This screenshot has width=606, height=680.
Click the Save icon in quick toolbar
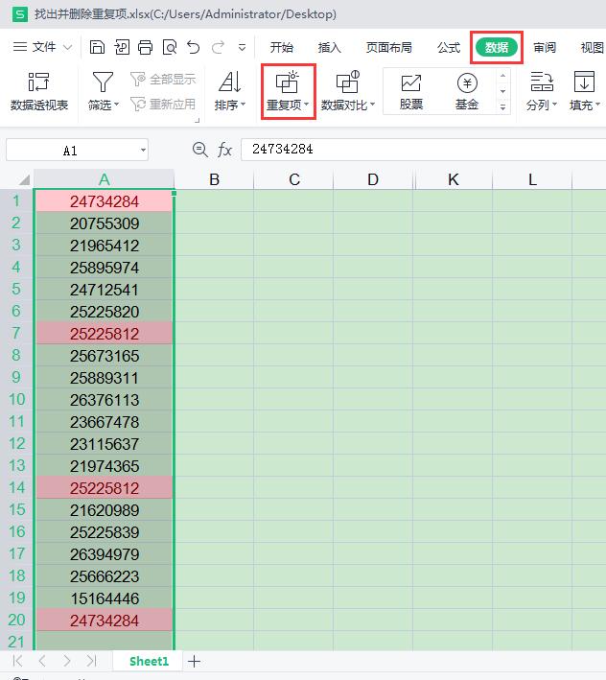click(97, 47)
